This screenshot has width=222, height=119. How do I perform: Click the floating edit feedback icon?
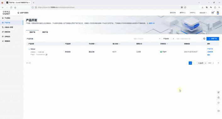tap(219, 92)
